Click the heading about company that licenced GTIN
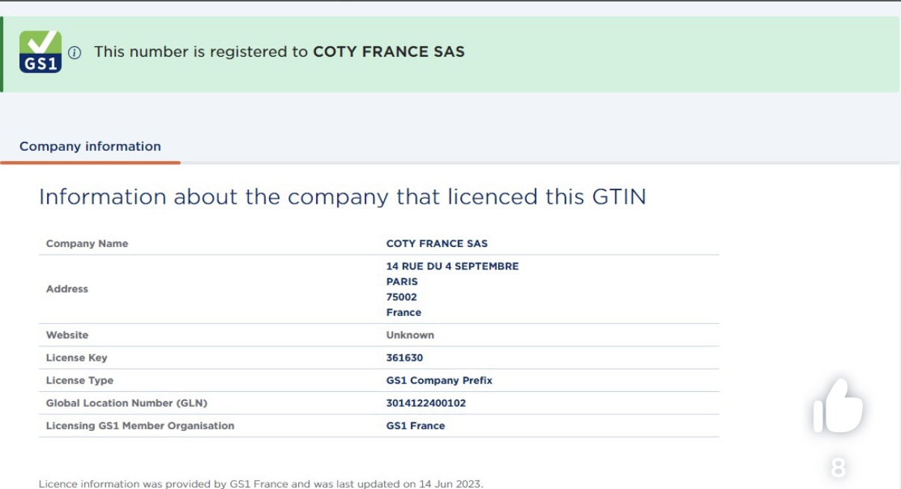The height and width of the screenshot is (489, 901). click(342, 197)
